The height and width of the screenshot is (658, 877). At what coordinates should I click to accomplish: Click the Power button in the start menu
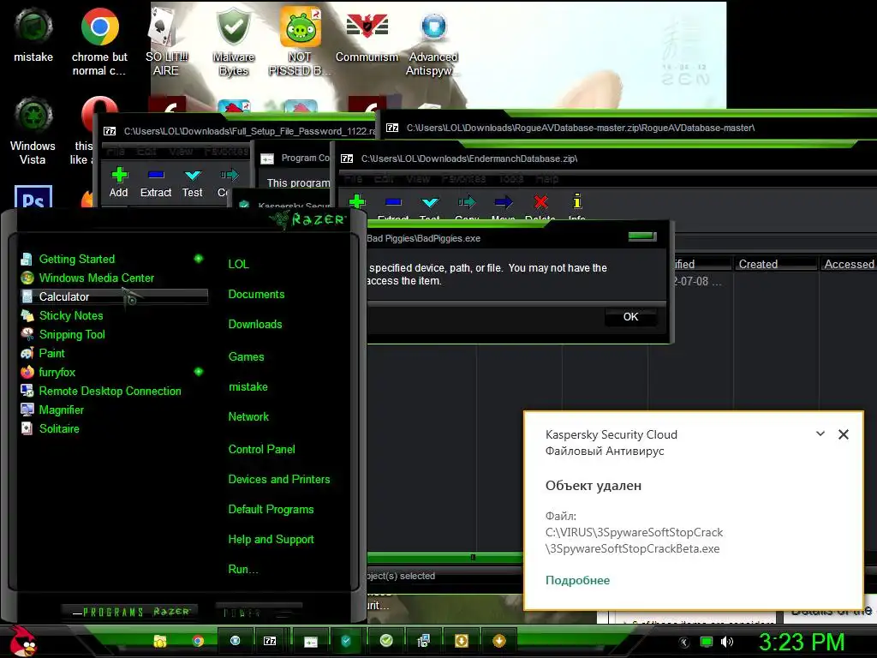(x=259, y=612)
